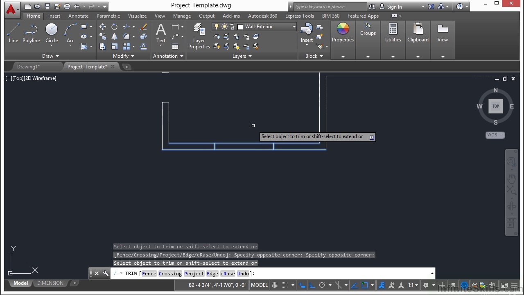Viewport: 524px width, 295px height.
Task: Choose the eRase option in command line
Action: [228, 274]
